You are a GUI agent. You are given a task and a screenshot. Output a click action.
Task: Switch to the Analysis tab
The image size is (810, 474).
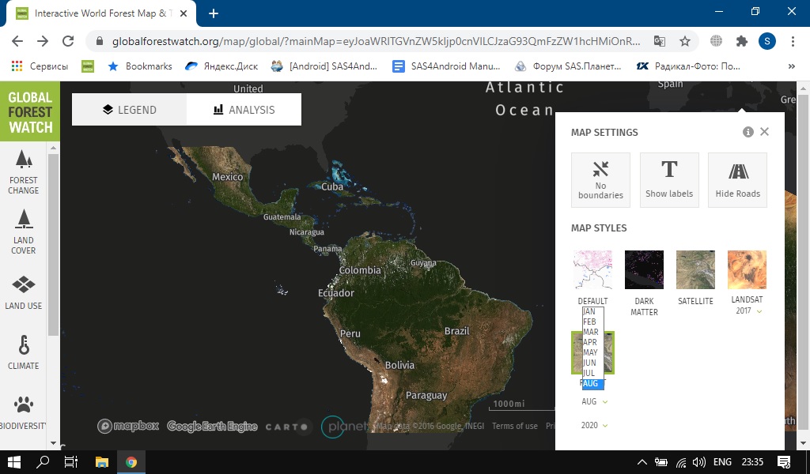pos(244,110)
